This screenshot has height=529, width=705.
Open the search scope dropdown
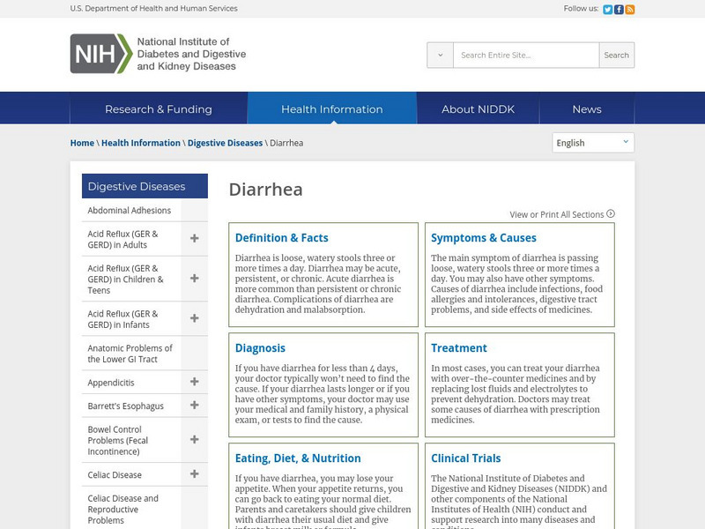[x=439, y=55]
